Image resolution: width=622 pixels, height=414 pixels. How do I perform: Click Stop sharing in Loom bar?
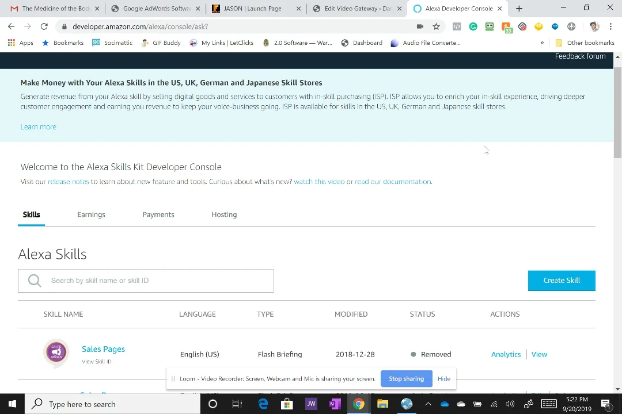(x=406, y=379)
